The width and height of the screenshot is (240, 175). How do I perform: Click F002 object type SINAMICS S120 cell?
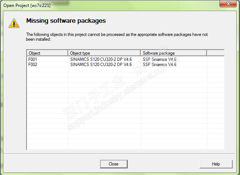(x=101, y=65)
